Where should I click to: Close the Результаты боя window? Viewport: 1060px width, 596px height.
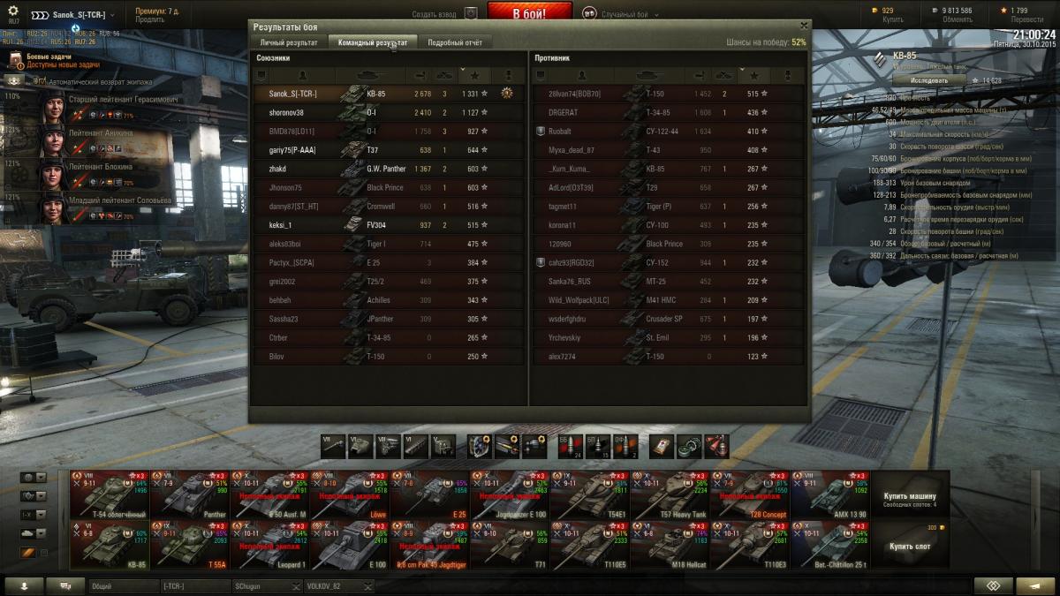(x=803, y=26)
